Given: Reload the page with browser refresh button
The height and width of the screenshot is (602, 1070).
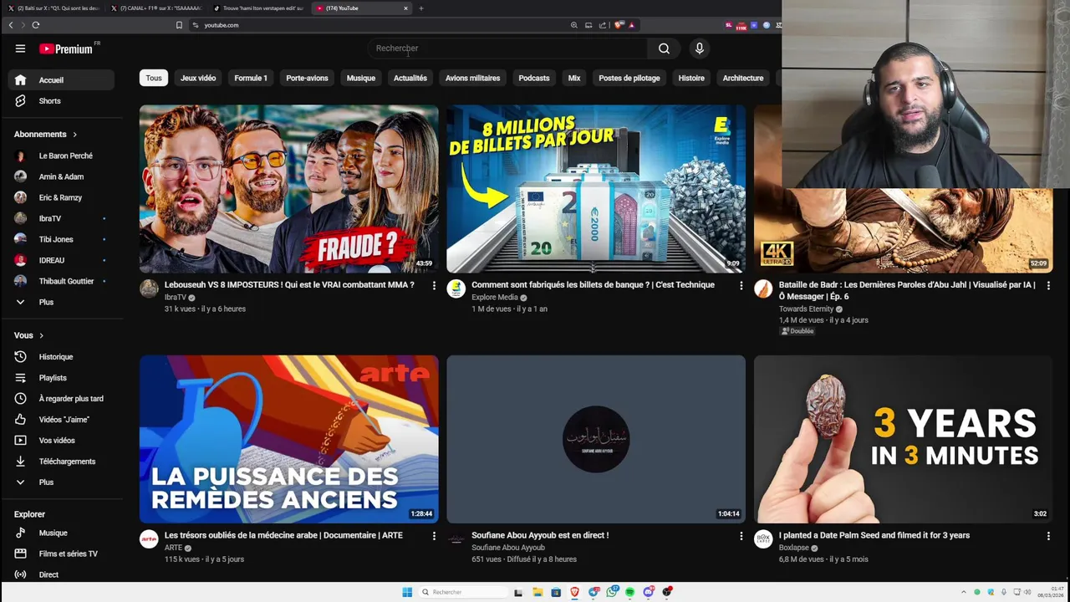Looking at the screenshot, I should [36, 25].
